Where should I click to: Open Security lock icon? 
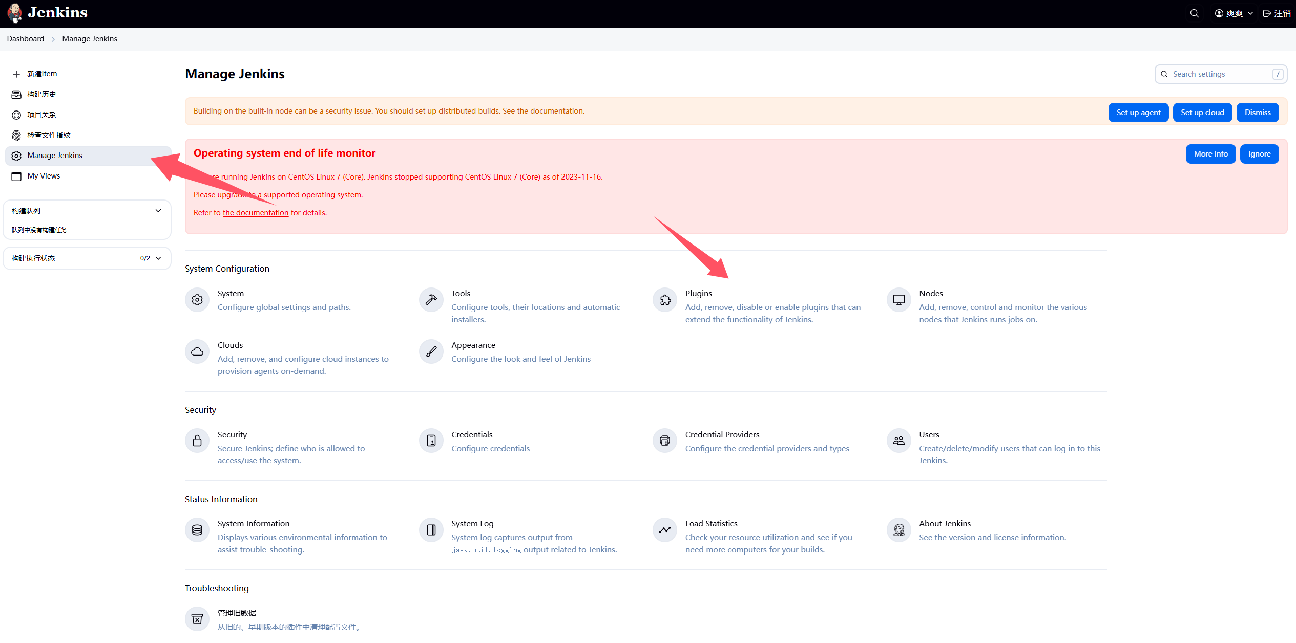click(x=197, y=441)
